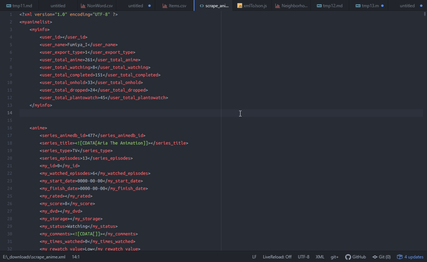Toggle LiveReload on from status bar
This screenshot has height=262, width=427.
click(277, 257)
